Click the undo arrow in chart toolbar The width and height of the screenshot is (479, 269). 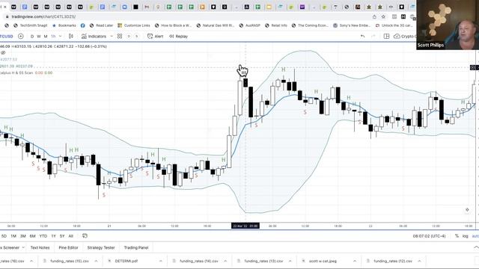point(362,37)
